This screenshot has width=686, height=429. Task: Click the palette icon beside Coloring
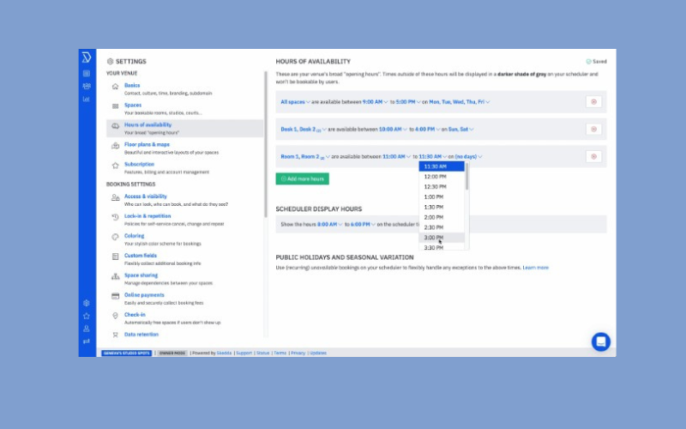tap(115, 237)
